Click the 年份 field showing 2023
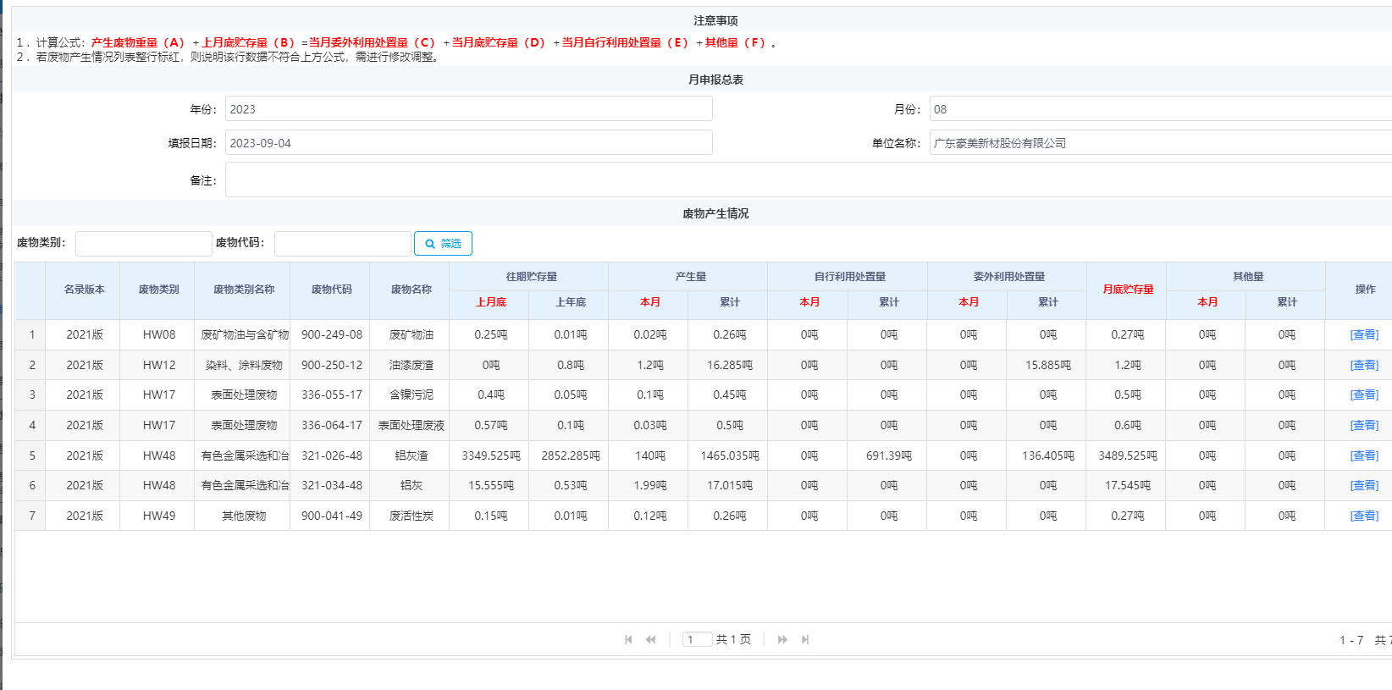Screen dimensions: 1392x690 coord(468,109)
